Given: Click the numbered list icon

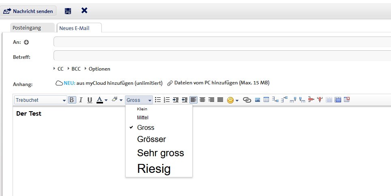Looking at the screenshot, I should 166,100.
